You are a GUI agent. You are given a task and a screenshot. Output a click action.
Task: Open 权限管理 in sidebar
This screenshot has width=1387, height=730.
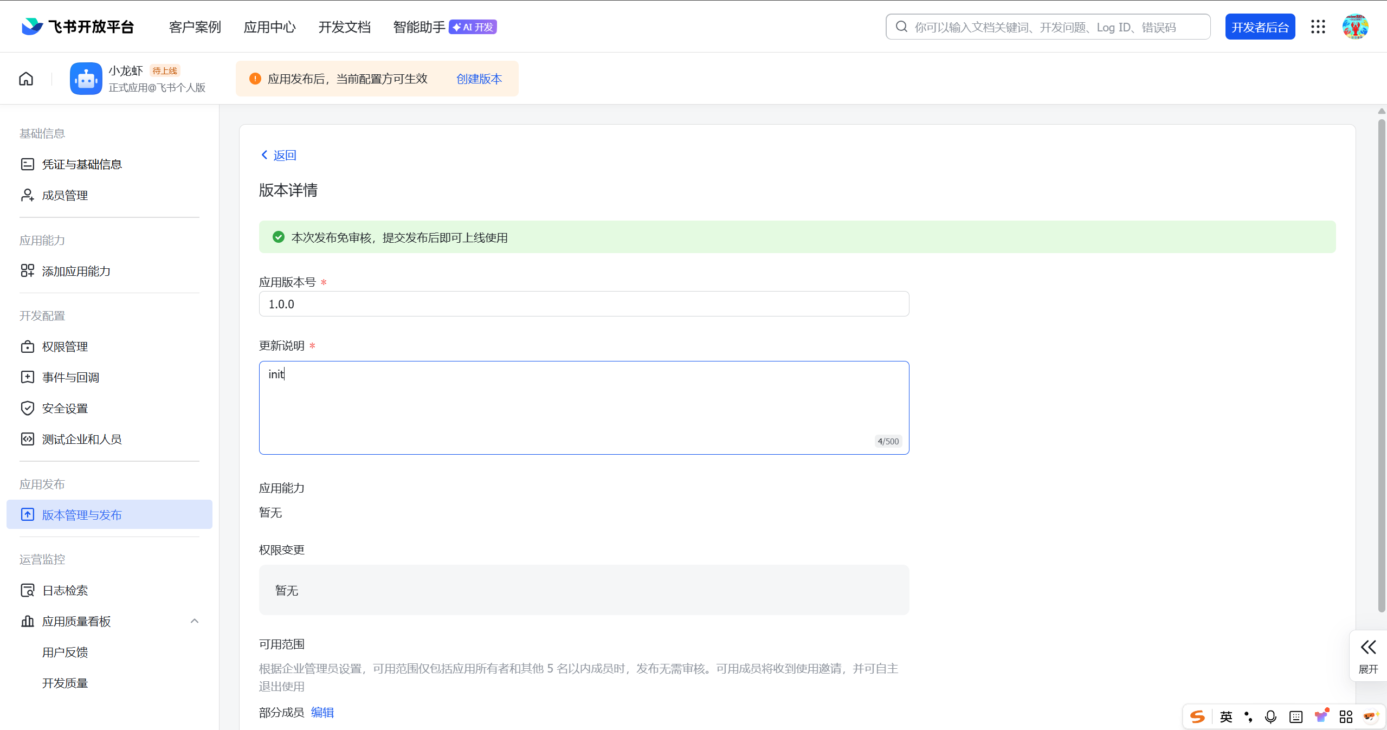65,347
